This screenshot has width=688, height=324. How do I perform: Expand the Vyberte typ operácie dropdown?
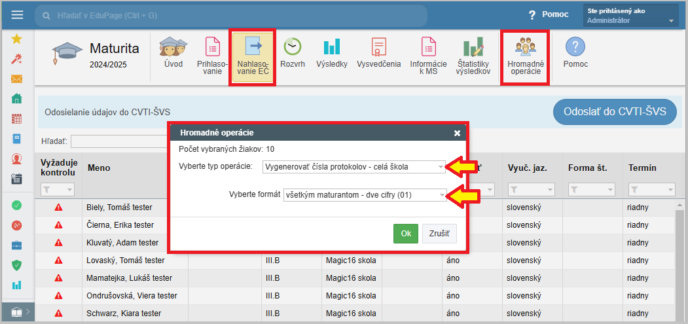(x=354, y=167)
